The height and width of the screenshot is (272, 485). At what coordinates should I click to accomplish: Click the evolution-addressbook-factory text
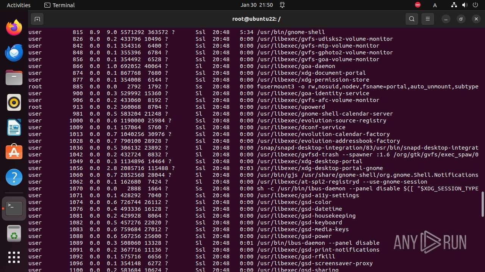pos(328,141)
